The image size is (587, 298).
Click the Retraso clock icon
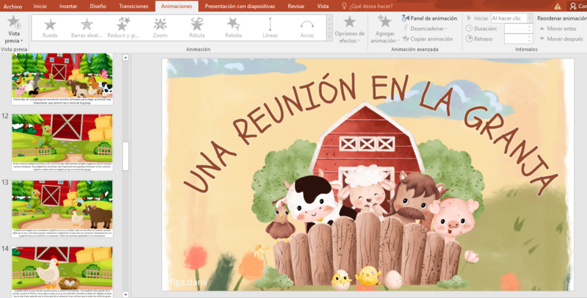pos(469,39)
